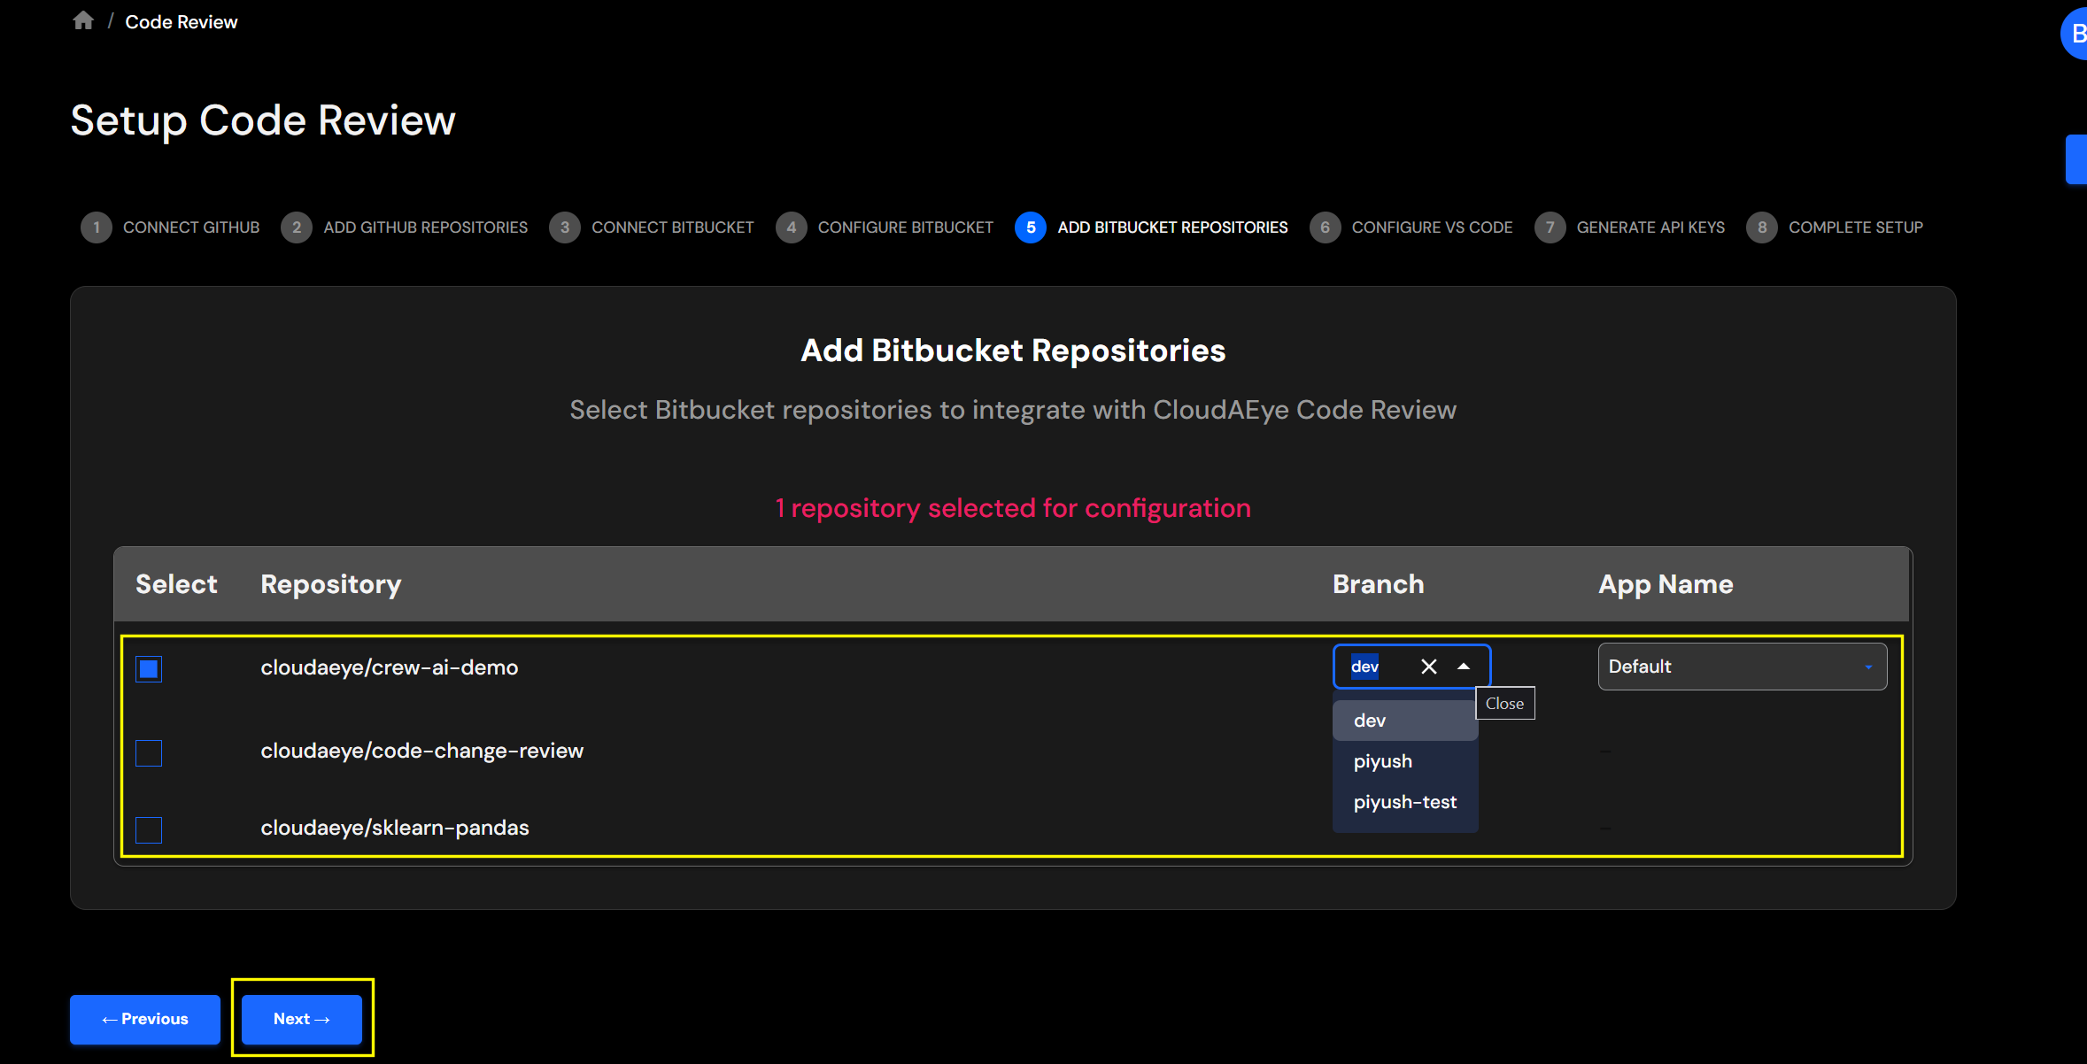Collapse the branch dropdown with the chevron
The width and height of the screenshot is (2087, 1064).
point(1464,667)
